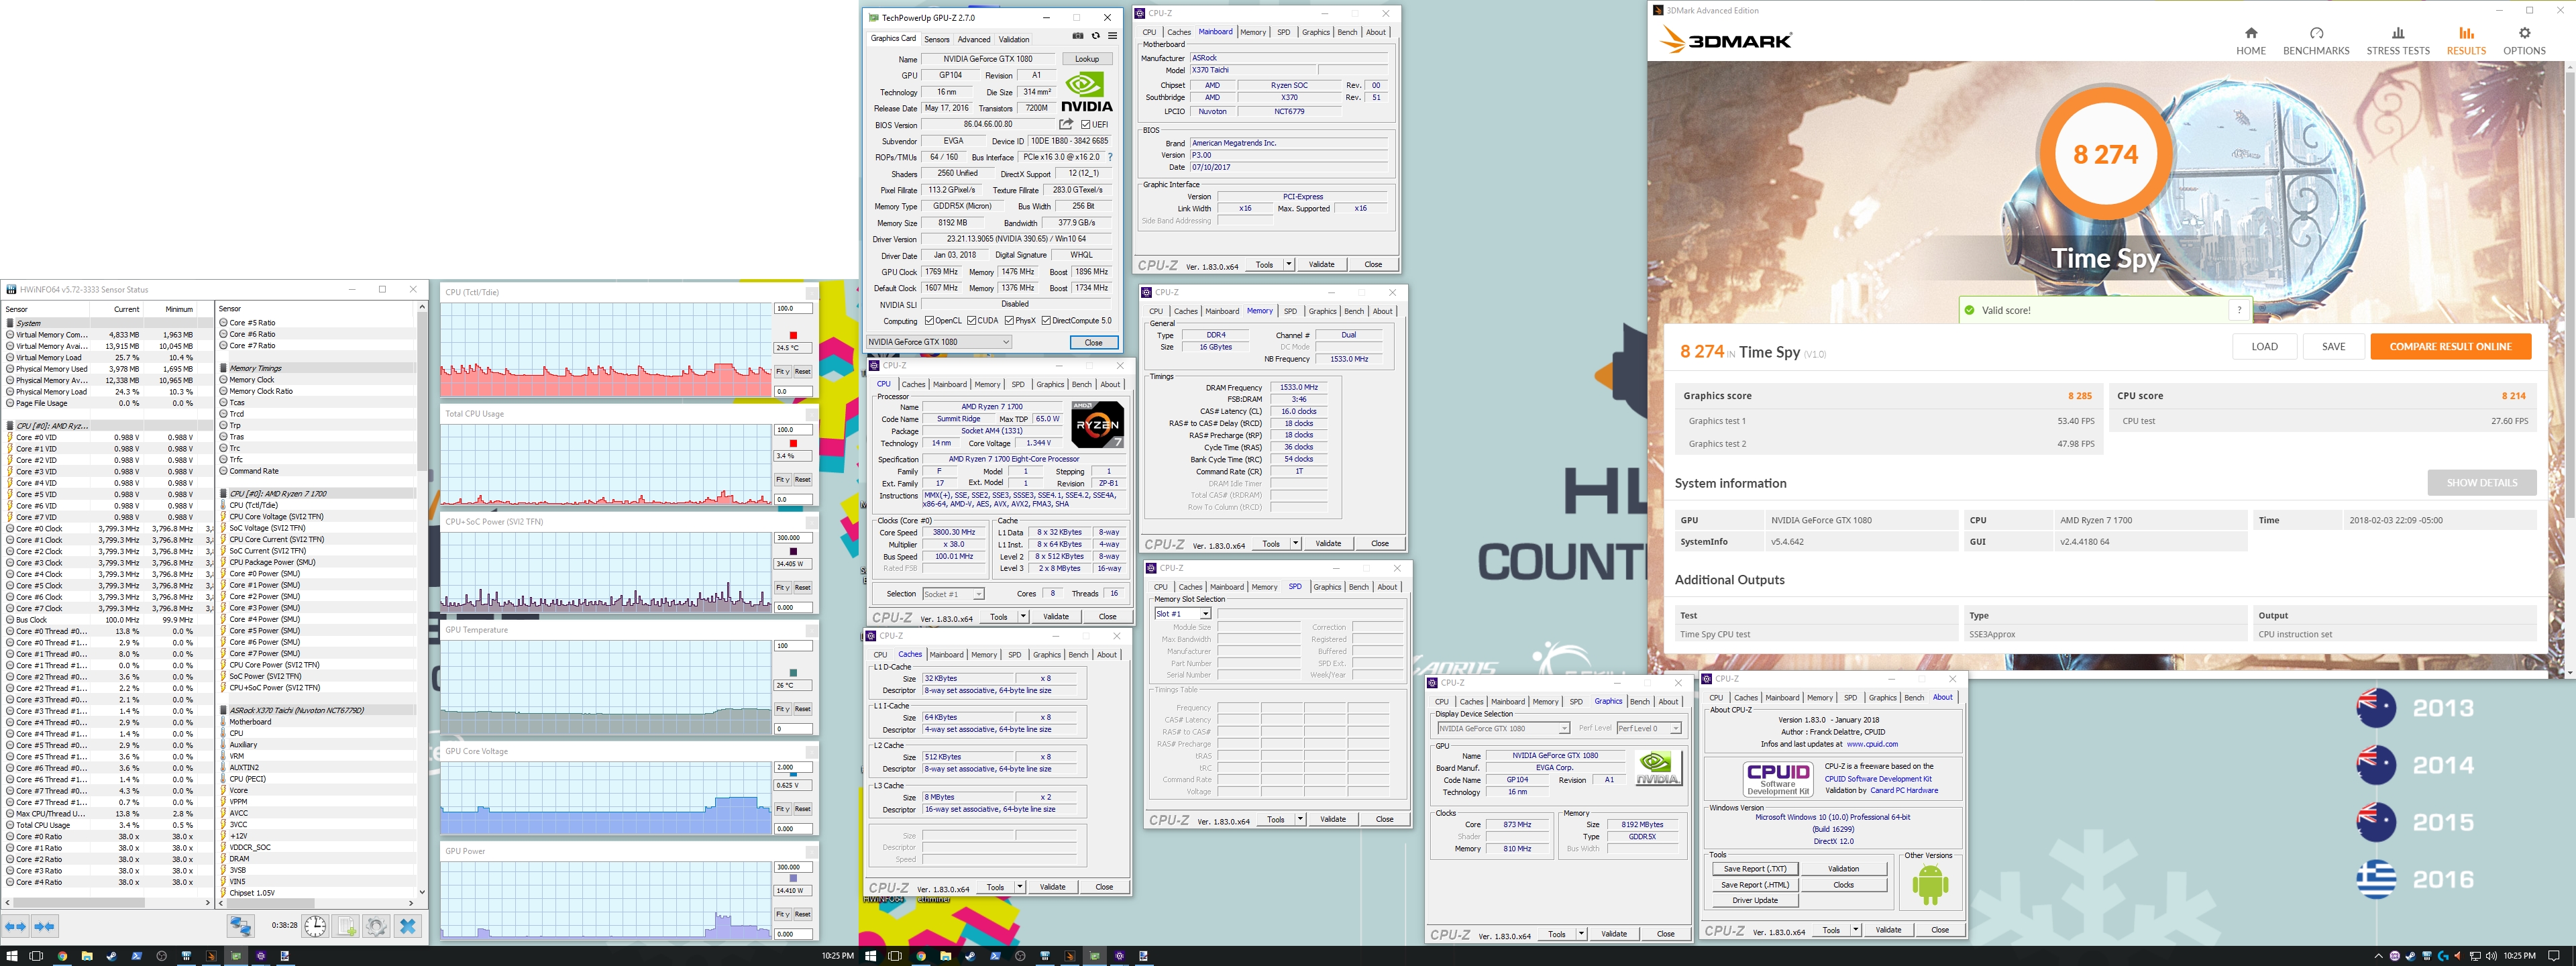The image size is (2576, 966).
Task: Open HWiNFO sensor settings gear
Action: (x=376, y=926)
